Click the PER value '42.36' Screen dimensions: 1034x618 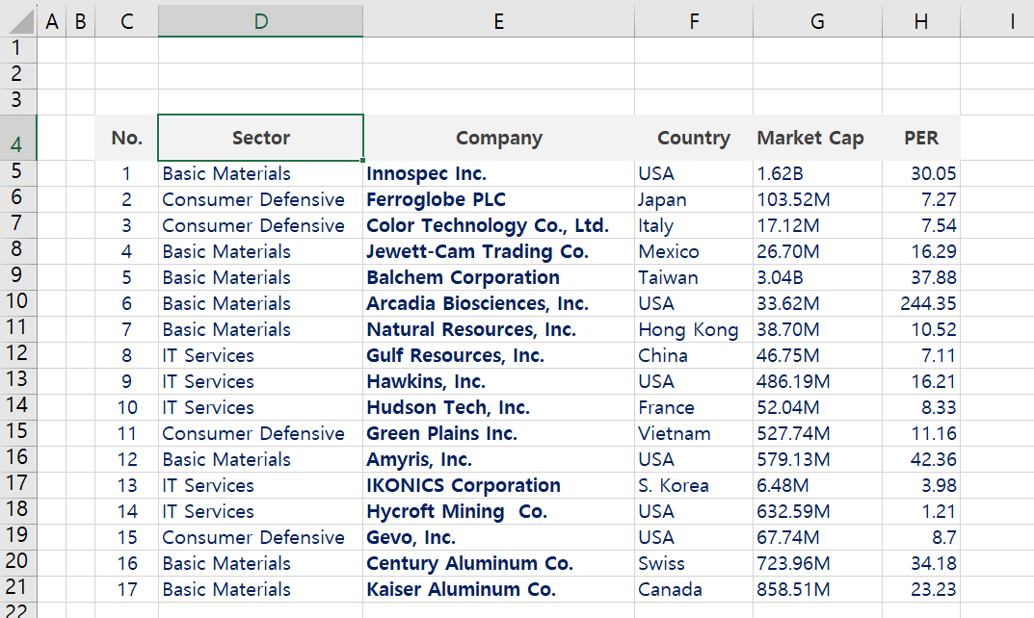click(x=921, y=459)
